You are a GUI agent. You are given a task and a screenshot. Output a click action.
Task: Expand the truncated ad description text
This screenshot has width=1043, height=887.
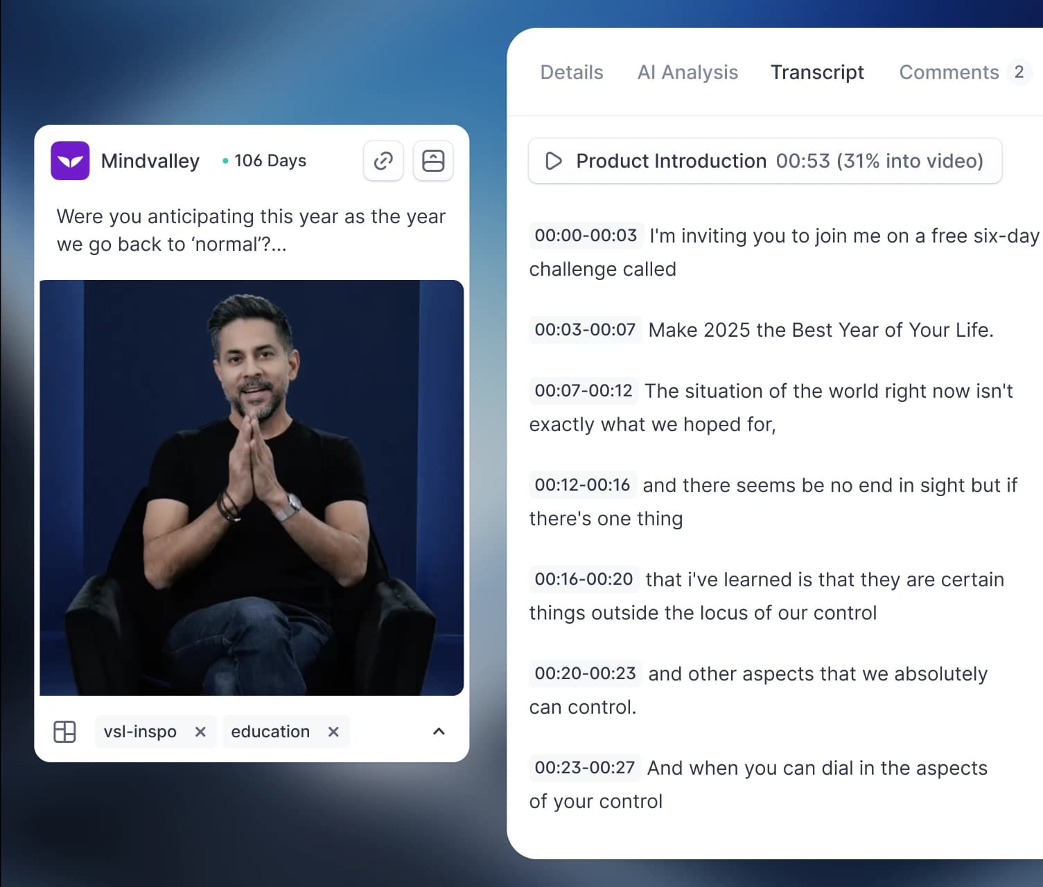tap(251, 230)
